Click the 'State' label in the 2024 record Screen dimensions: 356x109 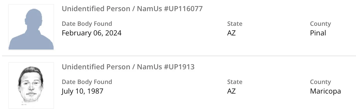tap(235, 24)
